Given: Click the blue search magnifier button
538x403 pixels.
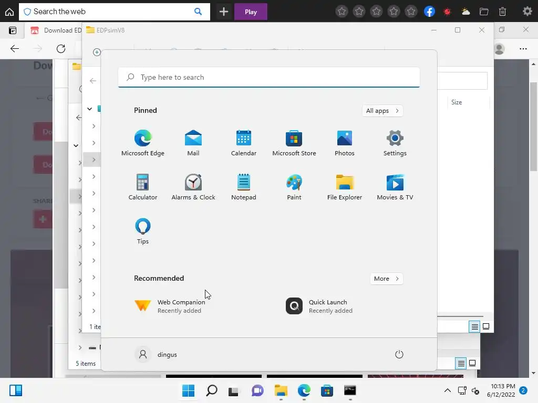Looking at the screenshot, I should (x=198, y=12).
